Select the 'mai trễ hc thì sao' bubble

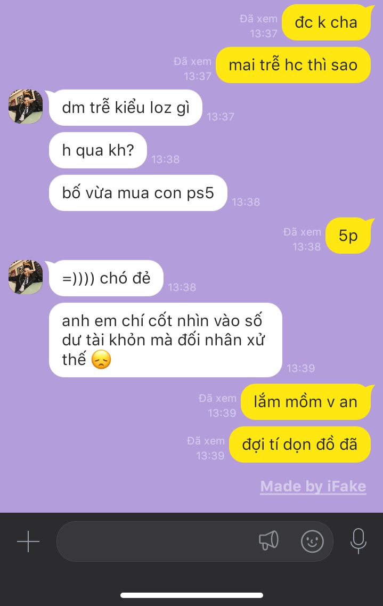pyautogui.click(x=293, y=65)
